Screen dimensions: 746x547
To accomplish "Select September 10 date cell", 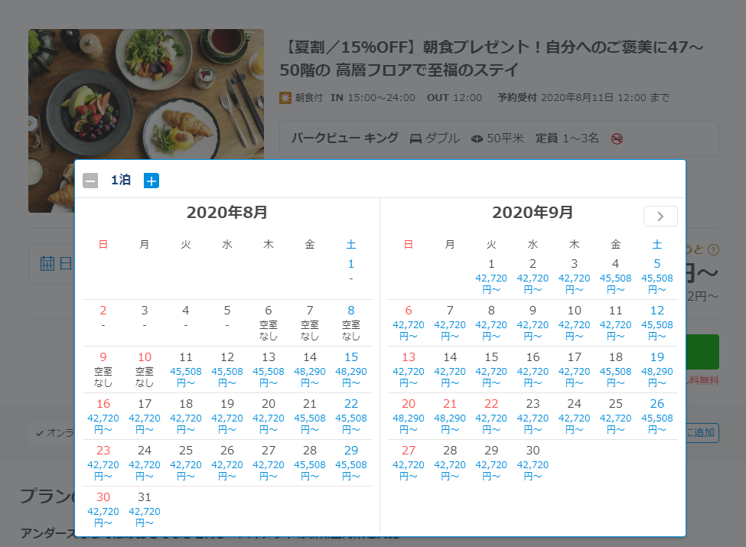I will [x=575, y=323].
